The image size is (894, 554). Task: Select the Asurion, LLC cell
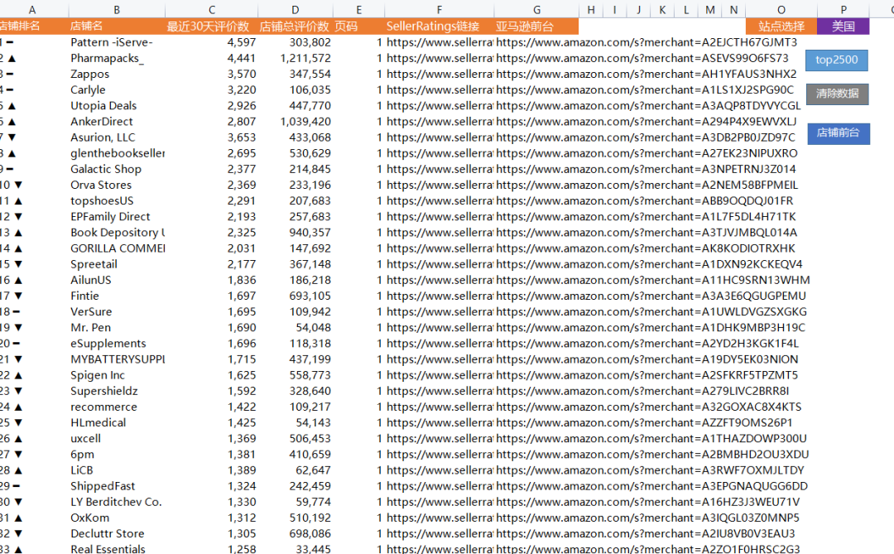click(117, 137)
